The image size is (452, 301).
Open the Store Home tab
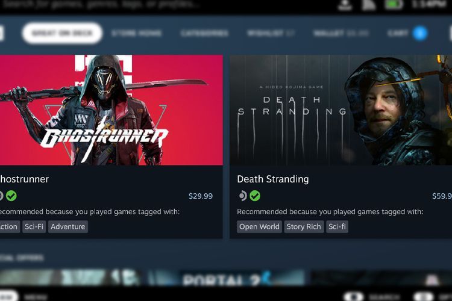[x=137, y=34]
